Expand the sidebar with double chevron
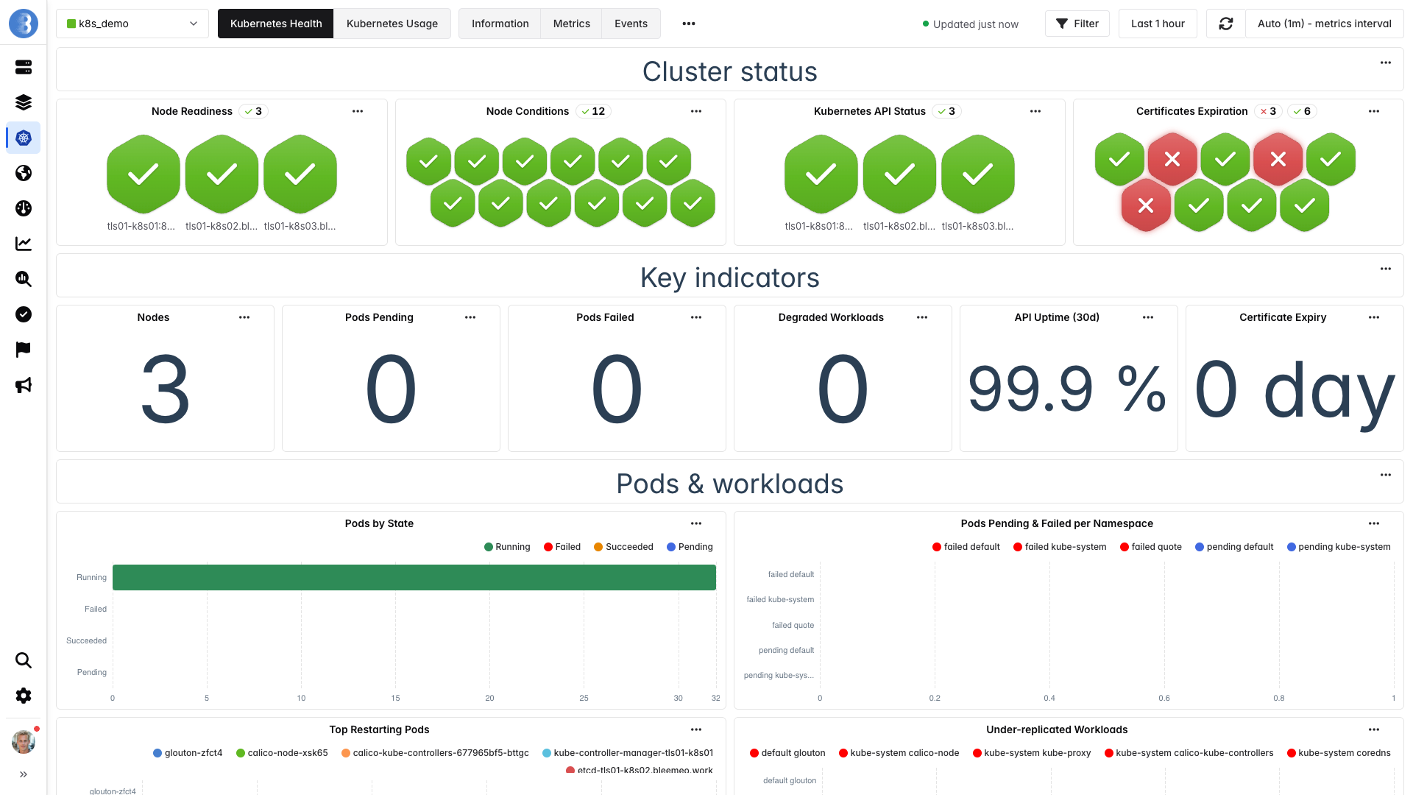 point(24,774)
